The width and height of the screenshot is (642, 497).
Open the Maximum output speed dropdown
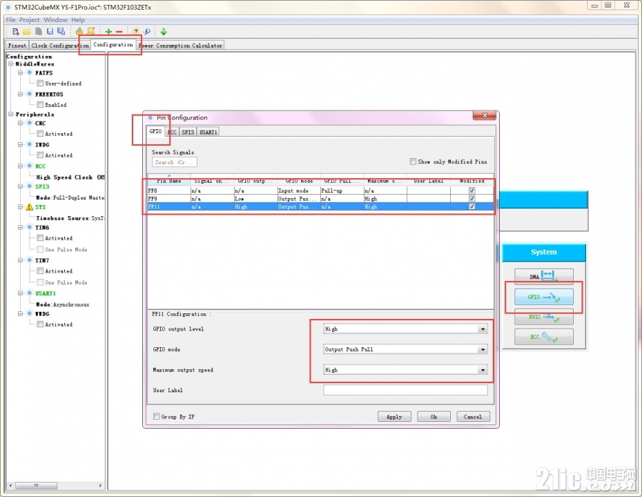tap(405, 370)
